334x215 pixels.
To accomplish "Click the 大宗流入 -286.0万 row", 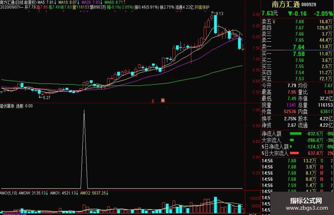I will tap(297, 140).
